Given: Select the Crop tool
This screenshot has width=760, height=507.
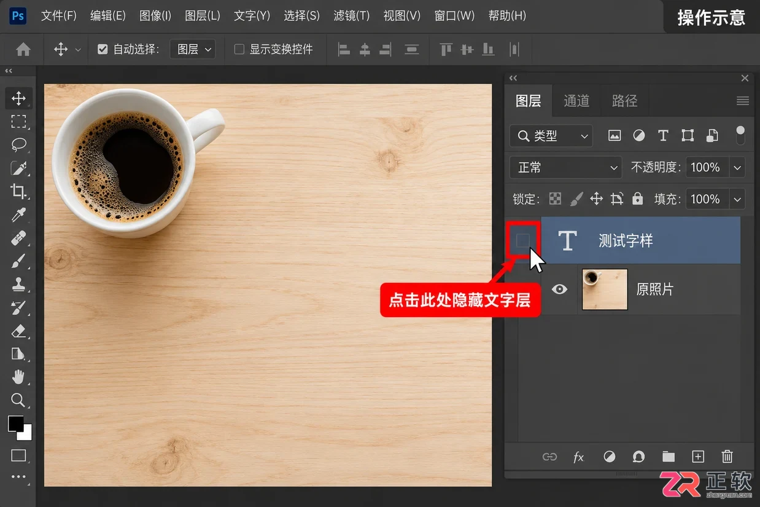Looking at the screenshot, I should [x=18, y=191].
